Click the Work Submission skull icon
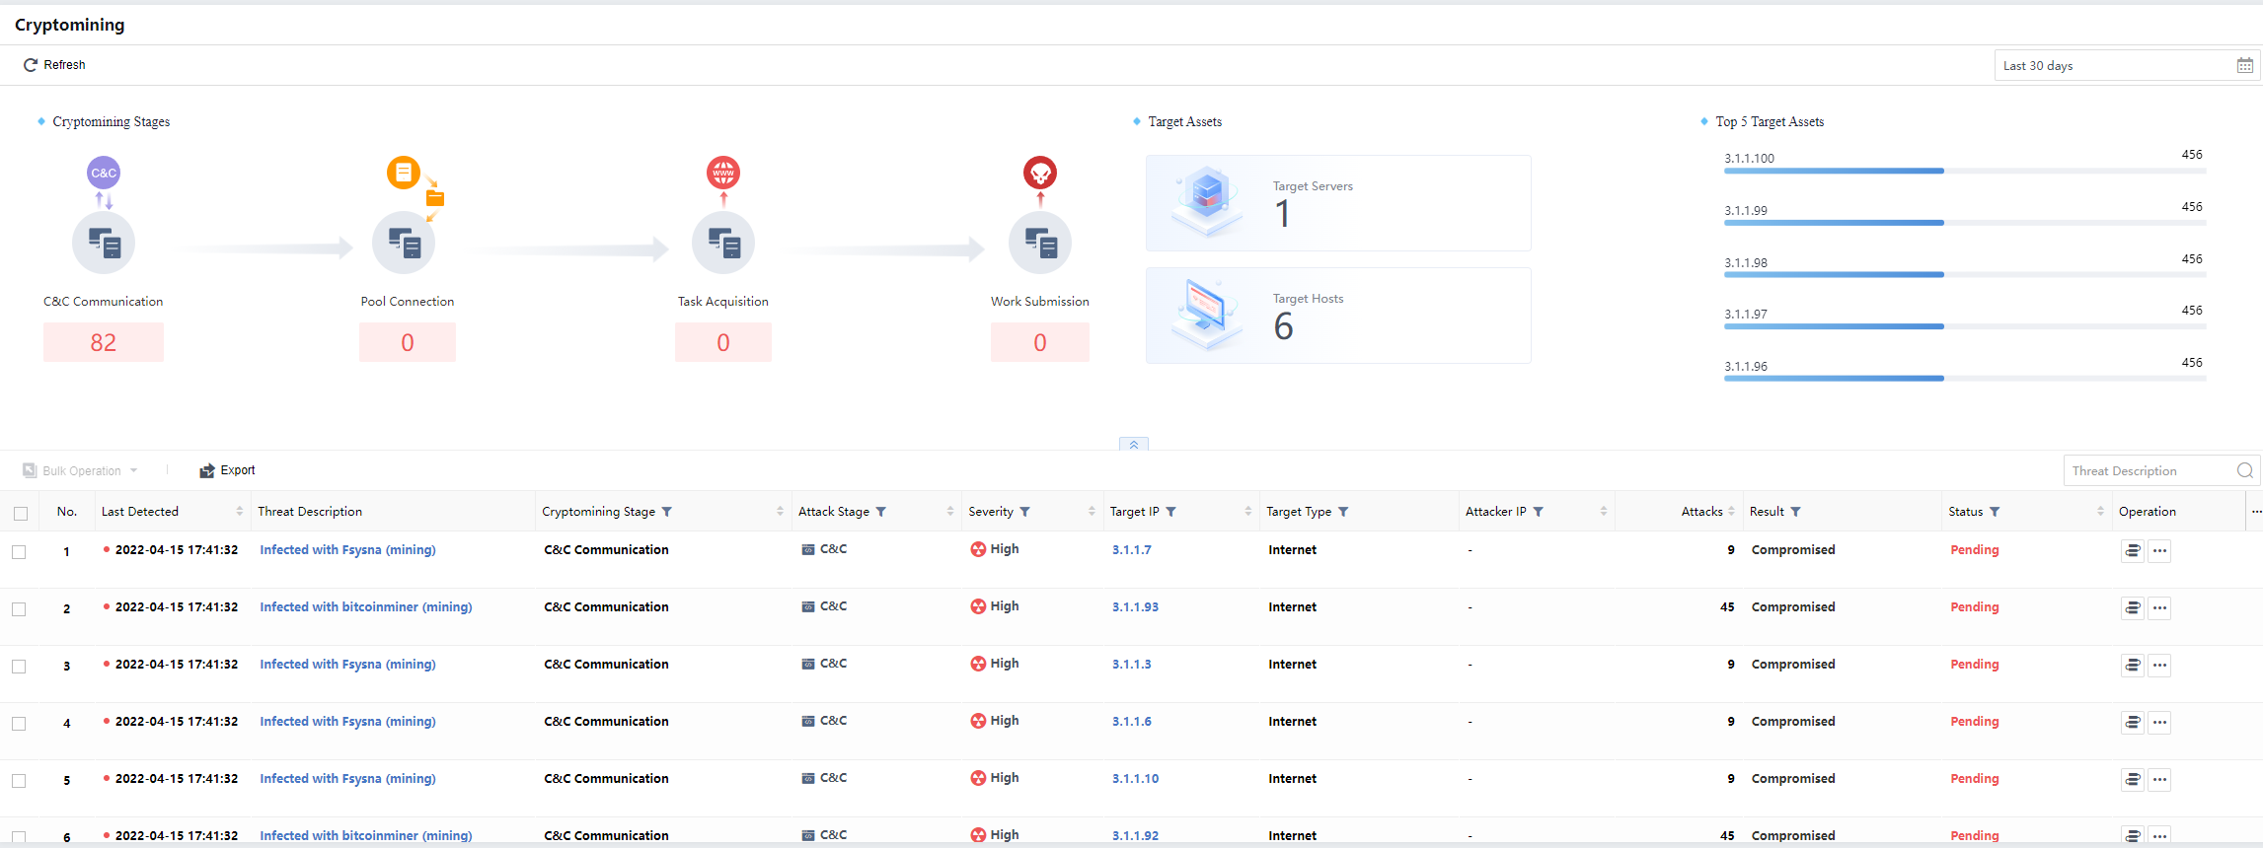The width and height of the screenshot is (2263, 848). pyautogui.click(x=1040, y=173)
